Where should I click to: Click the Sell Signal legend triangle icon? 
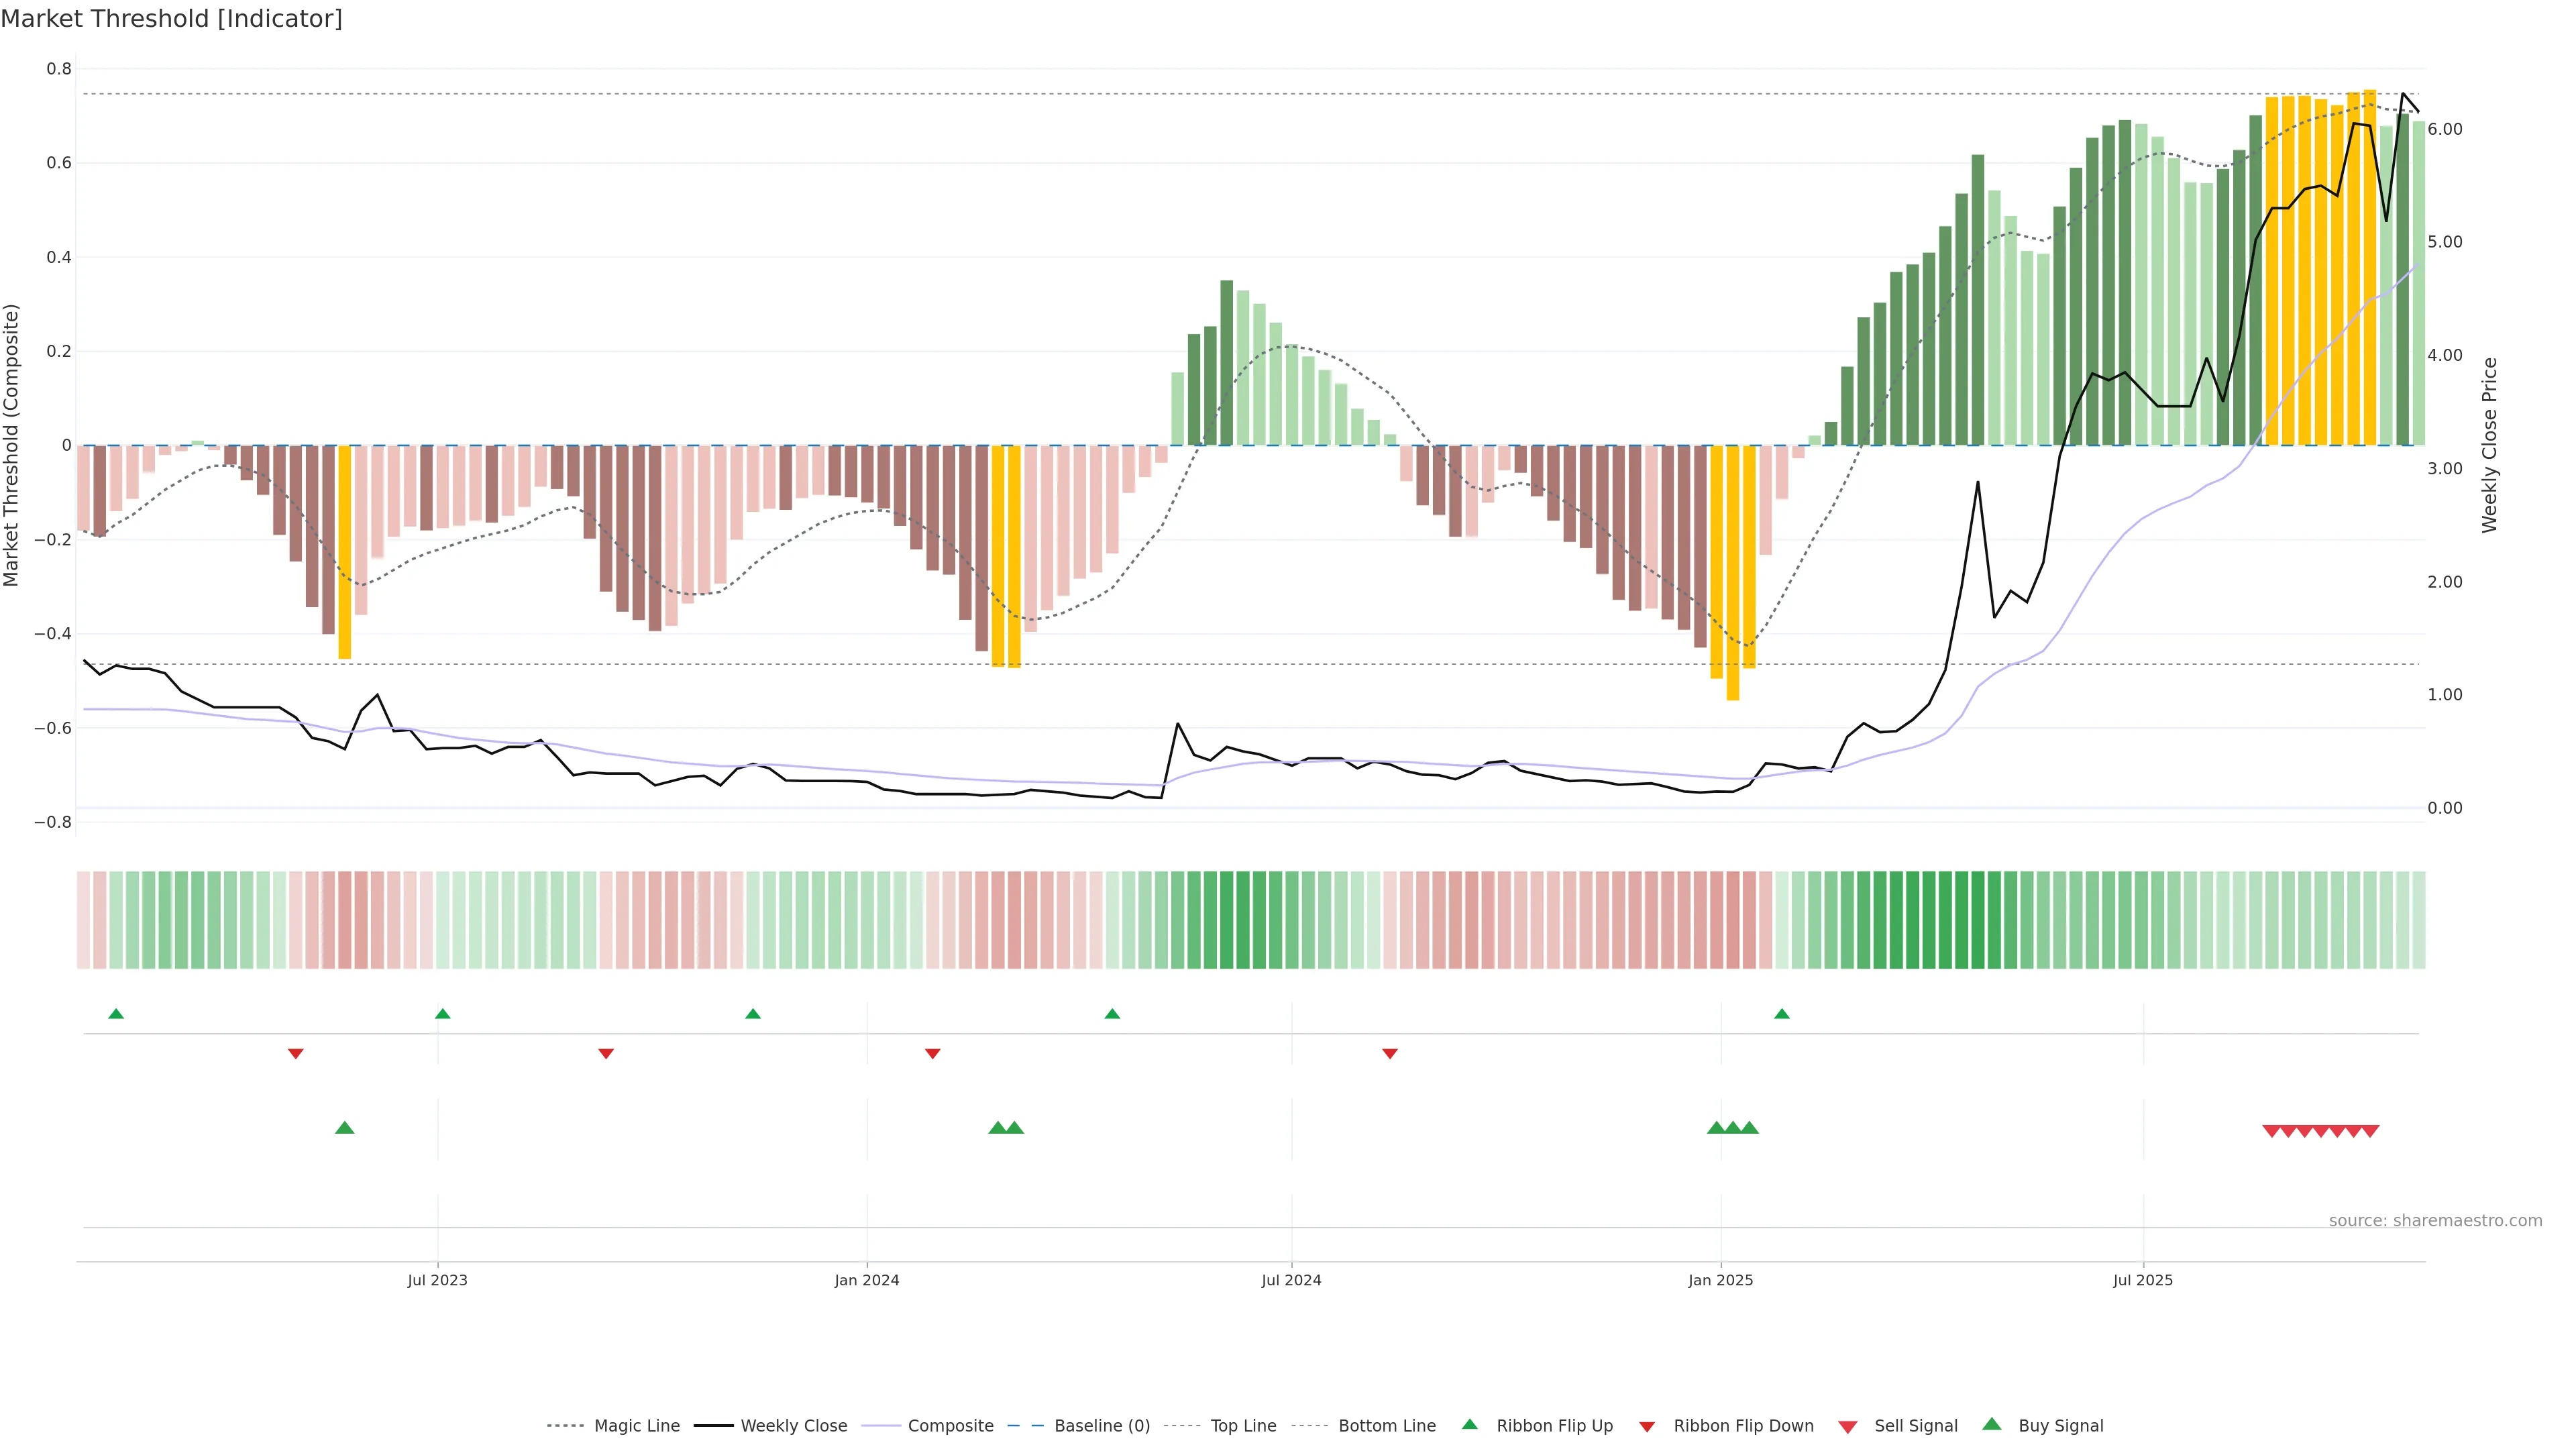click(x=1848, y=1426)
